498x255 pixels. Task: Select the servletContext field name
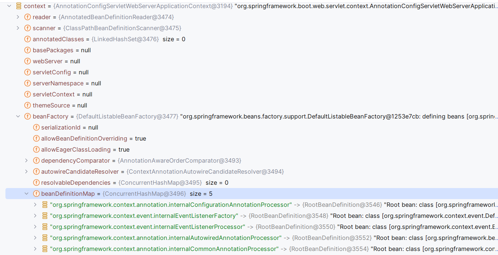54,94
